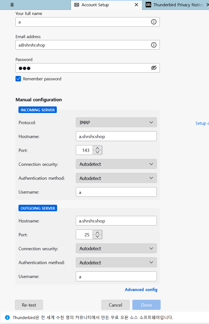Switch to the Thunderbird Privacy Notice tab
This screenshot has height=324, width=209.
175,5
